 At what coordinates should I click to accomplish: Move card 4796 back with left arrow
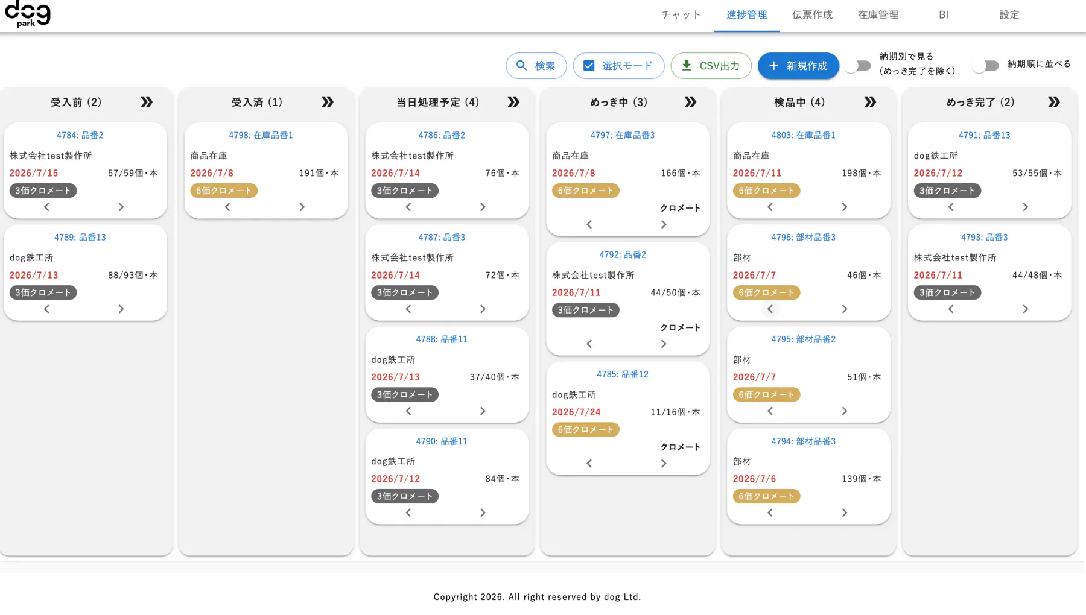point(770,309)
